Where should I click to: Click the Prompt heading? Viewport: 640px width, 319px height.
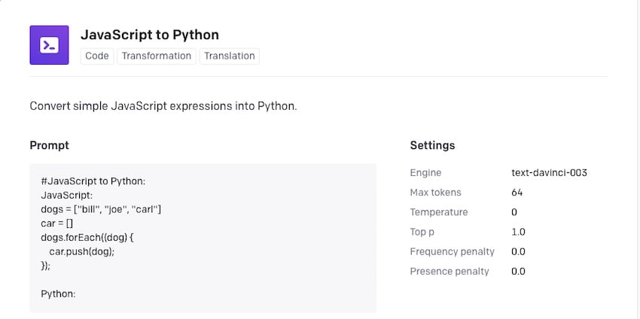tap(50, 145)
